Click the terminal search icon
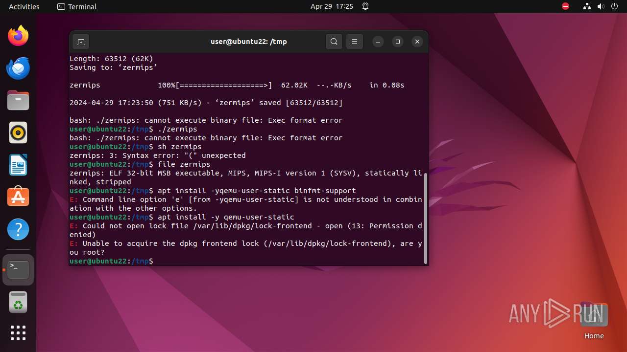Viewport: 627px width, 352px height. point(334,42)
